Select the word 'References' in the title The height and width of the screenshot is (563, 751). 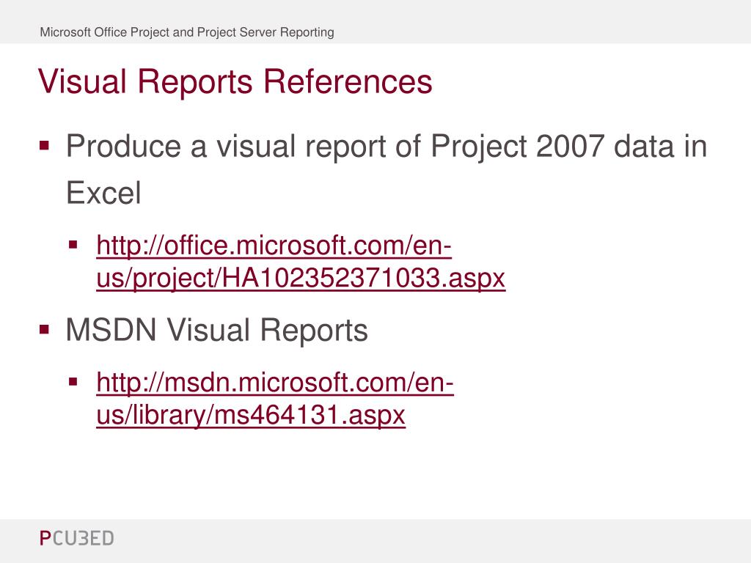(x=348, y=81)
